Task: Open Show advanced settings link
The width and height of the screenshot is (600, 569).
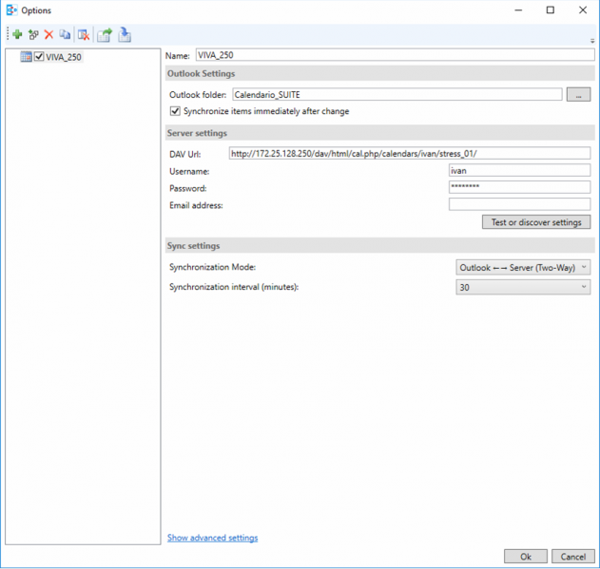Action: 212,538
